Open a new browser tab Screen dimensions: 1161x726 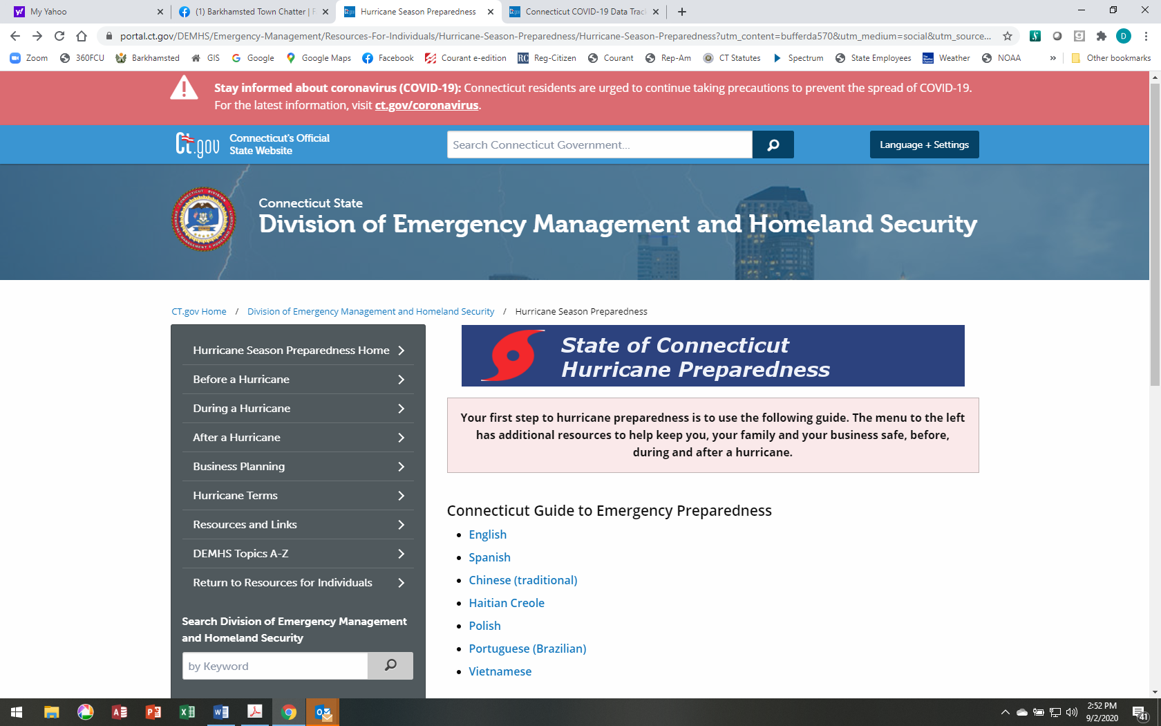[682, 12]
